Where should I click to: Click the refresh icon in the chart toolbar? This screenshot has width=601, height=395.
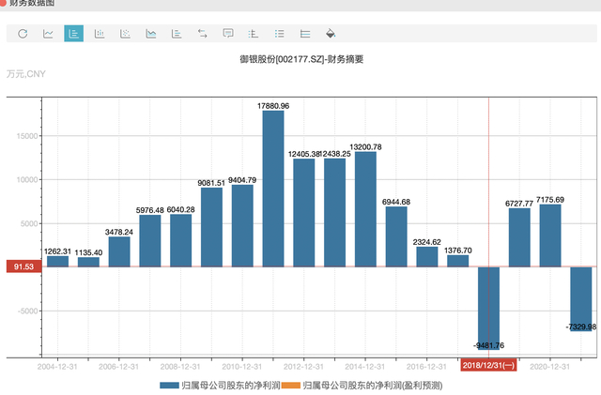point(23,34)
